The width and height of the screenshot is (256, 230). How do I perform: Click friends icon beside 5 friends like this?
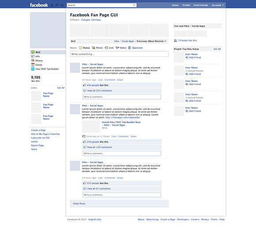(176, 40)
